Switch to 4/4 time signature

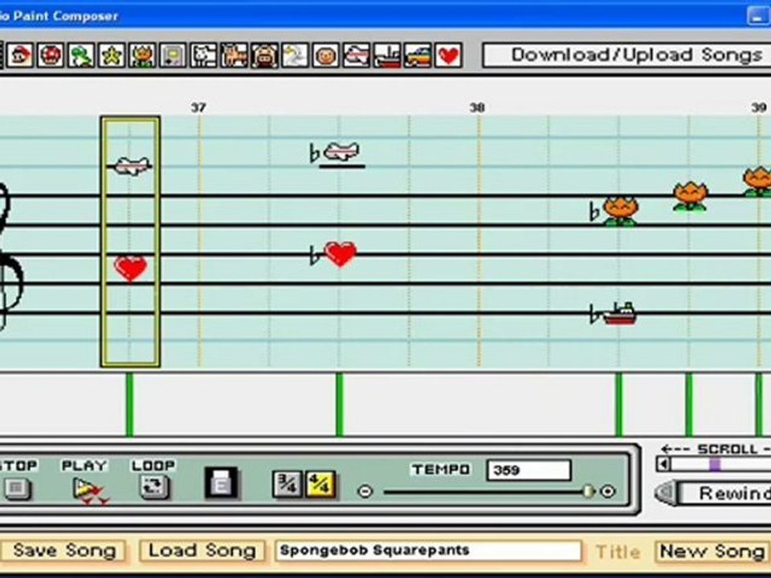pos(320,485)
